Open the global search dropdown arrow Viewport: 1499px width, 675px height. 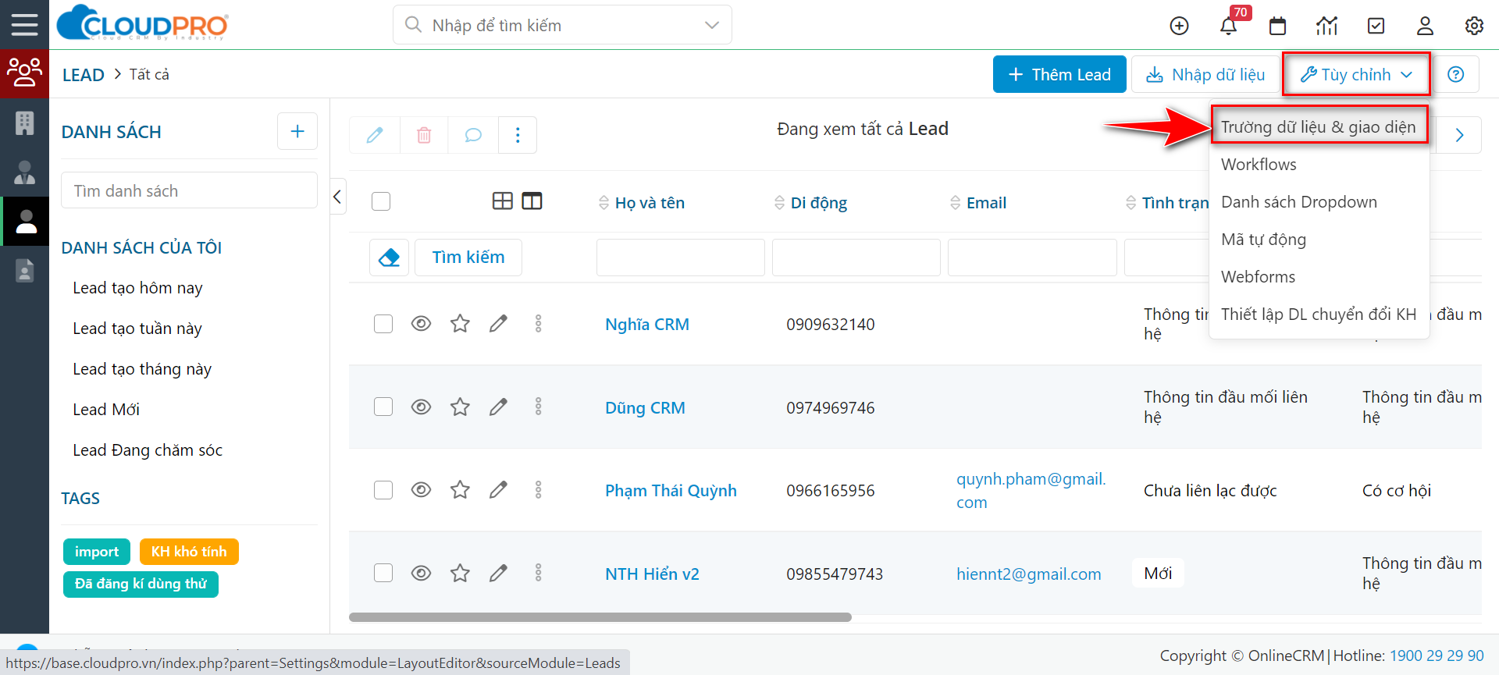click(711, 25)
